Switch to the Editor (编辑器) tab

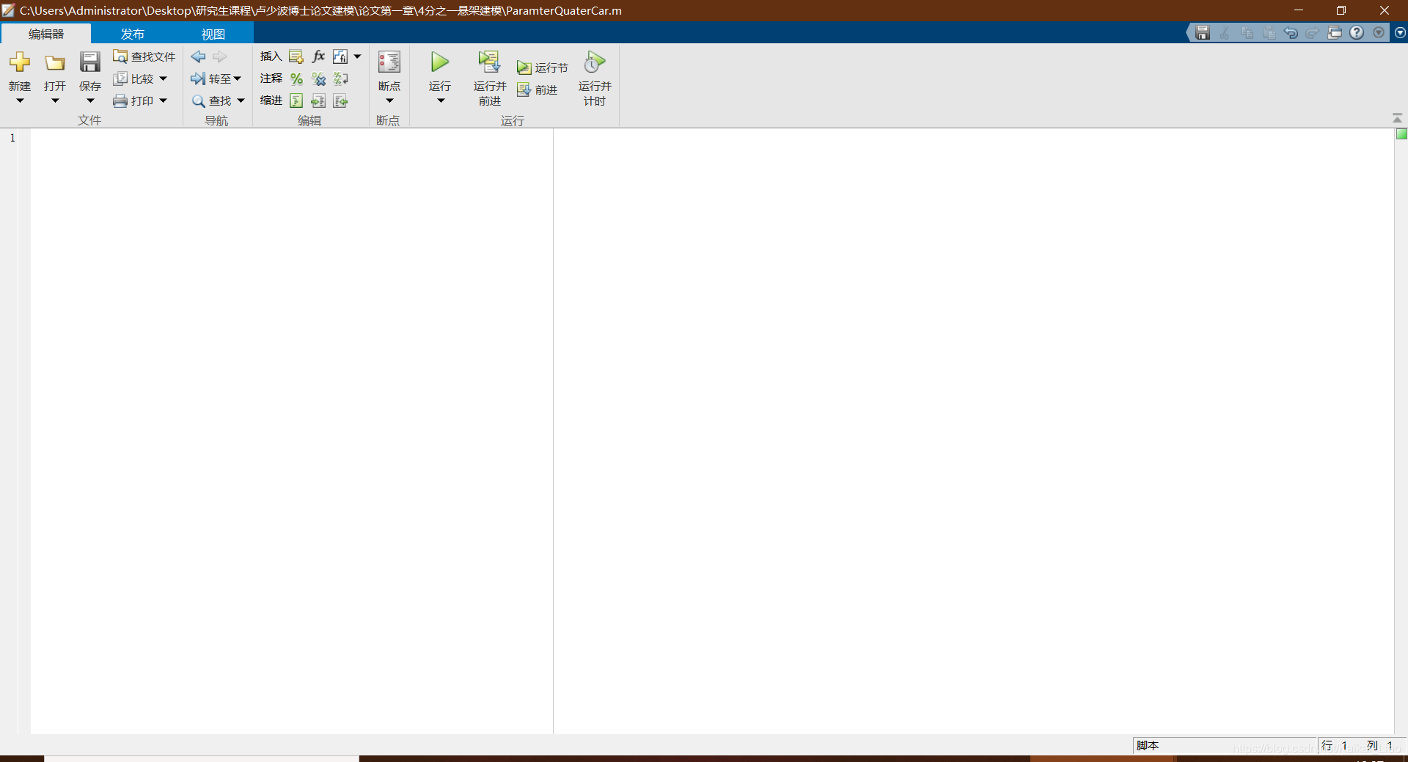tap(46, 34)
